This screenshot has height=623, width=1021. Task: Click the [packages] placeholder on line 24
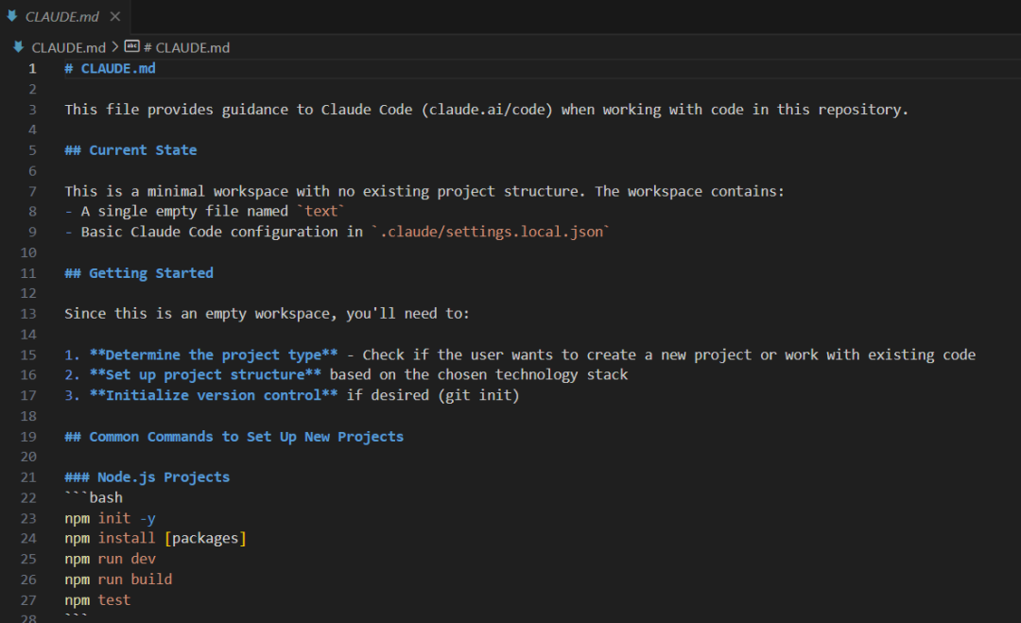205,539
